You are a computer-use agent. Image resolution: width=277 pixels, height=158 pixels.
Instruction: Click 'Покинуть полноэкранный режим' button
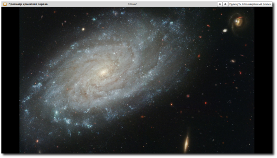(250, 4)
